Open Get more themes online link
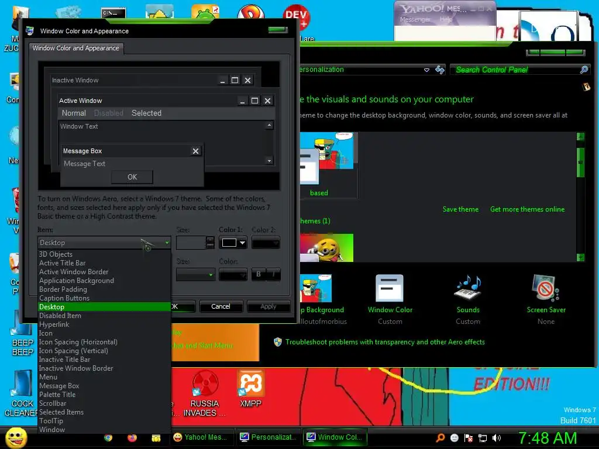This screenshot has width=599, height=449. coord(527,209)
